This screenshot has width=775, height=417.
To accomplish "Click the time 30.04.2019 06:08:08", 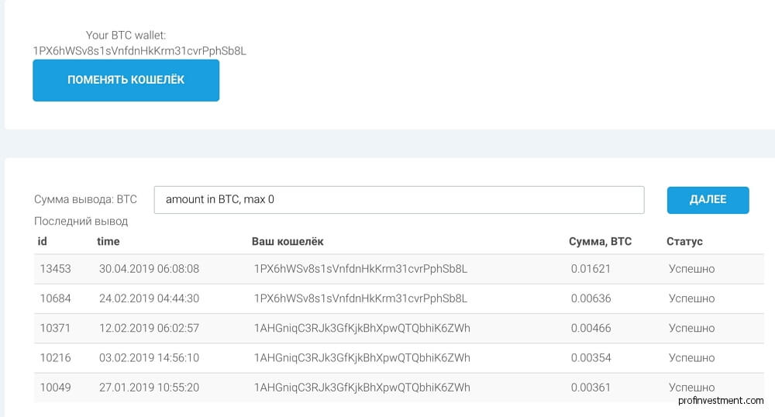I will pyautogui.click(x=150, y=269).
